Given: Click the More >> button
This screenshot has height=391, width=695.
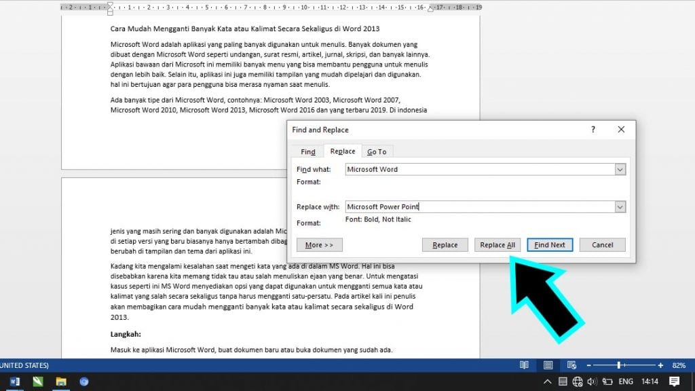Looking at the screenshot, I should (x=319, y=244).
